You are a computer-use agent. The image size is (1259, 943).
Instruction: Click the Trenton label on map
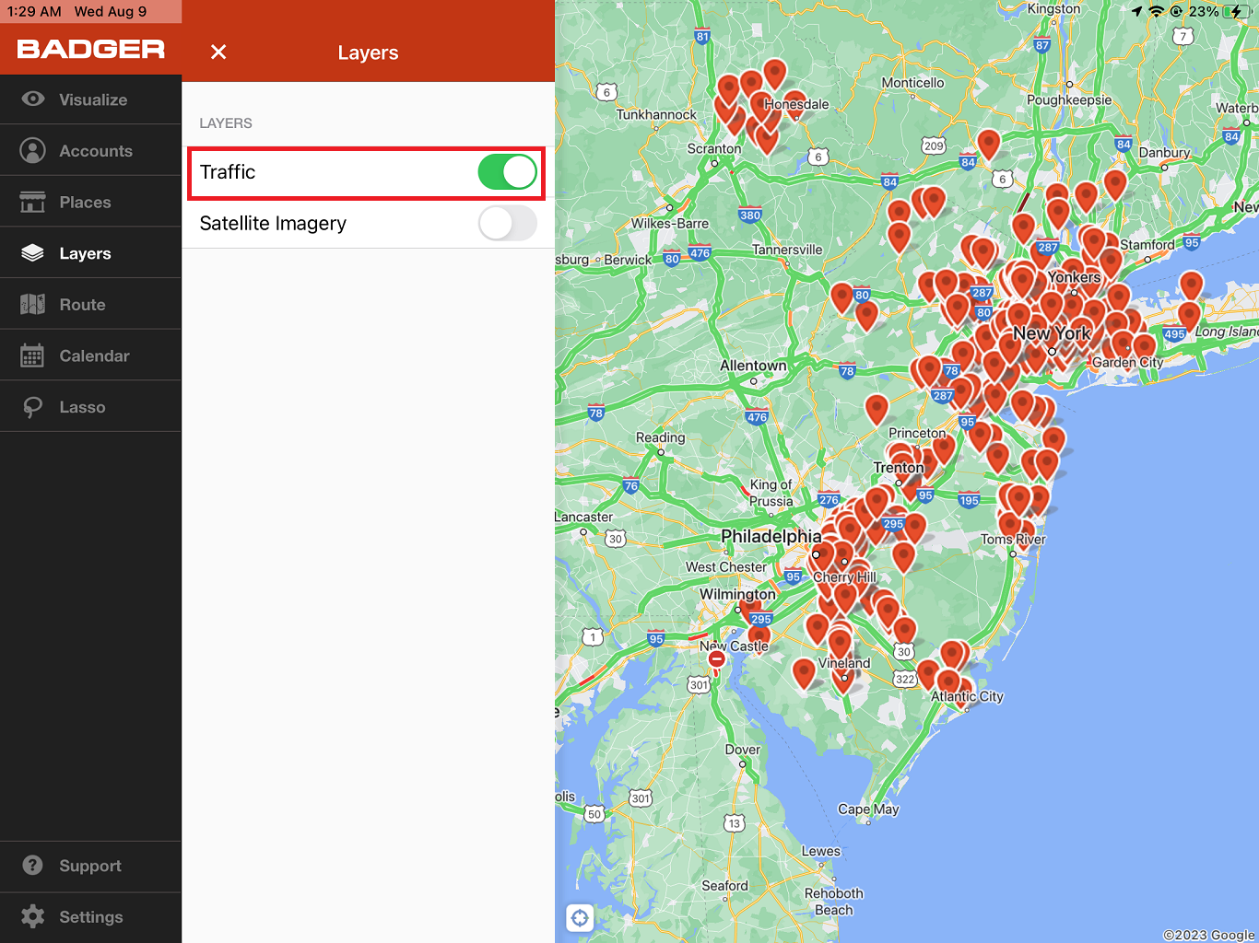click(x=899, y=468)
